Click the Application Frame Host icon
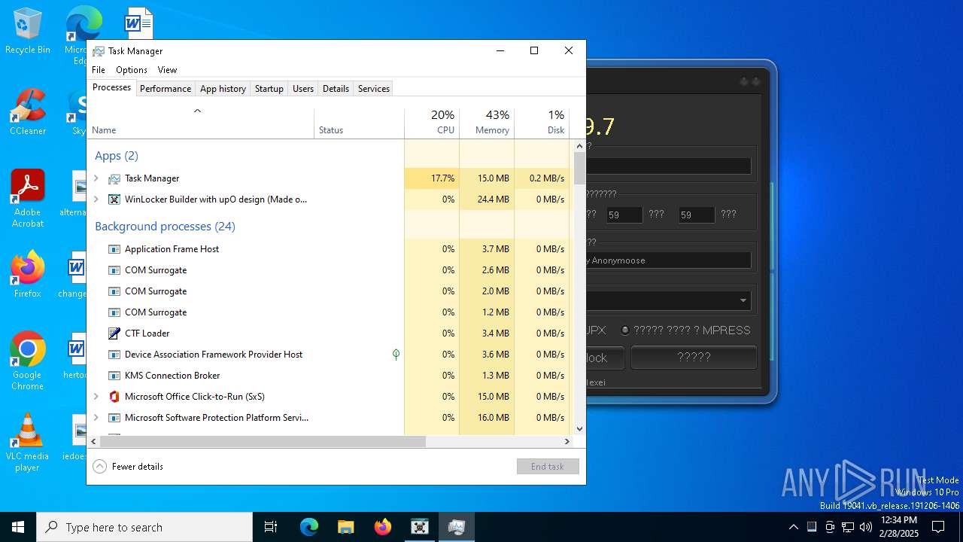This screenshot has width=963, height=542. tap(114, 248)
